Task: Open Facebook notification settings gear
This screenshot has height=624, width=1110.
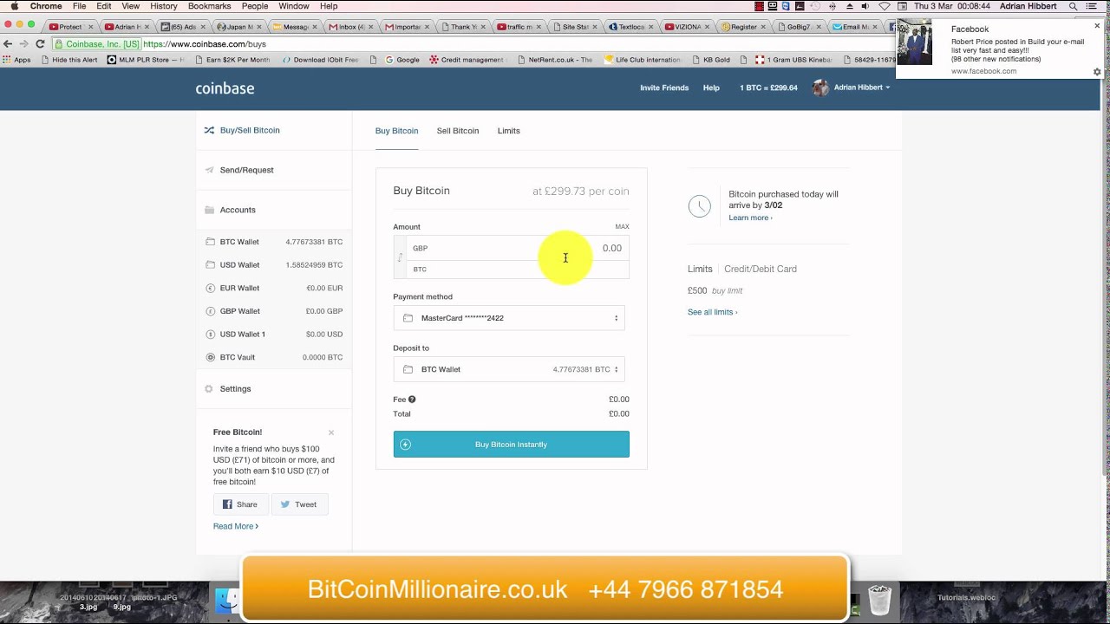Action: click(1097, 72)
